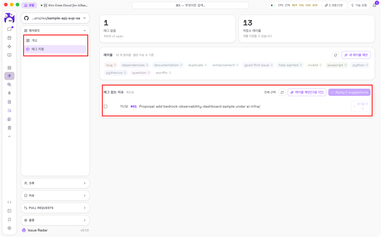Select the bug label chip
This screenshot has height=237, width=381.
click(x=111, y=65)
